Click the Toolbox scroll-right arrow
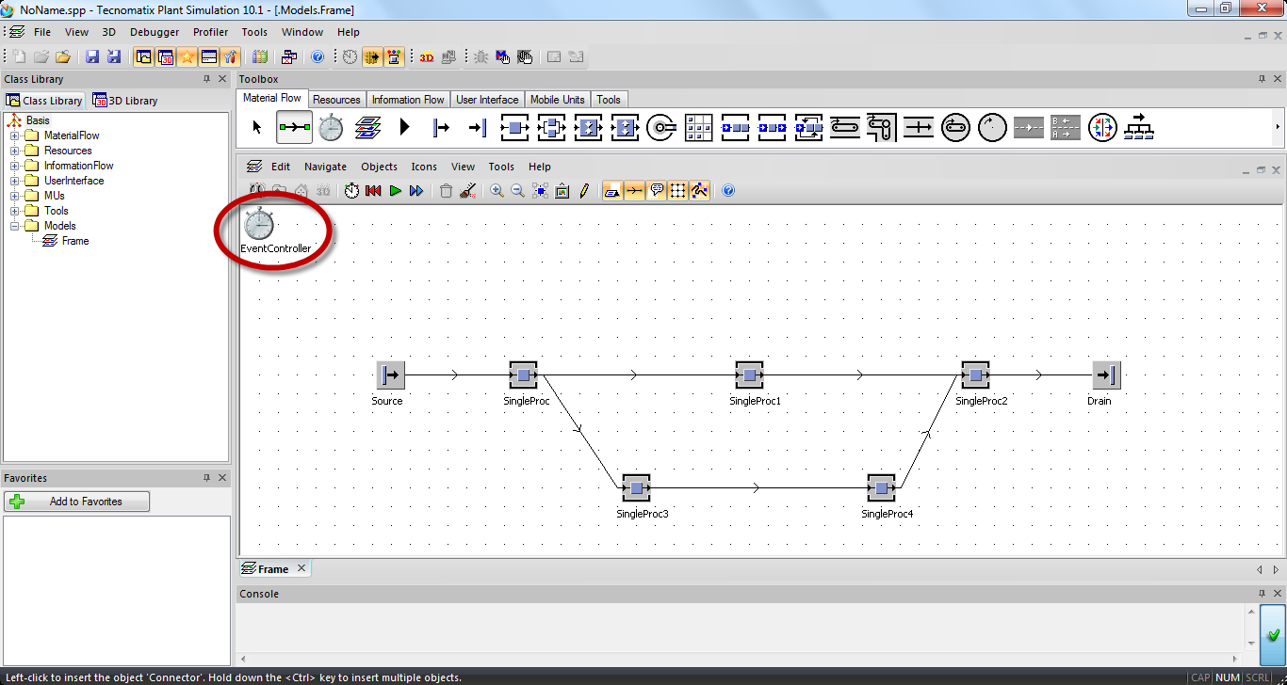 point(1279,127)
